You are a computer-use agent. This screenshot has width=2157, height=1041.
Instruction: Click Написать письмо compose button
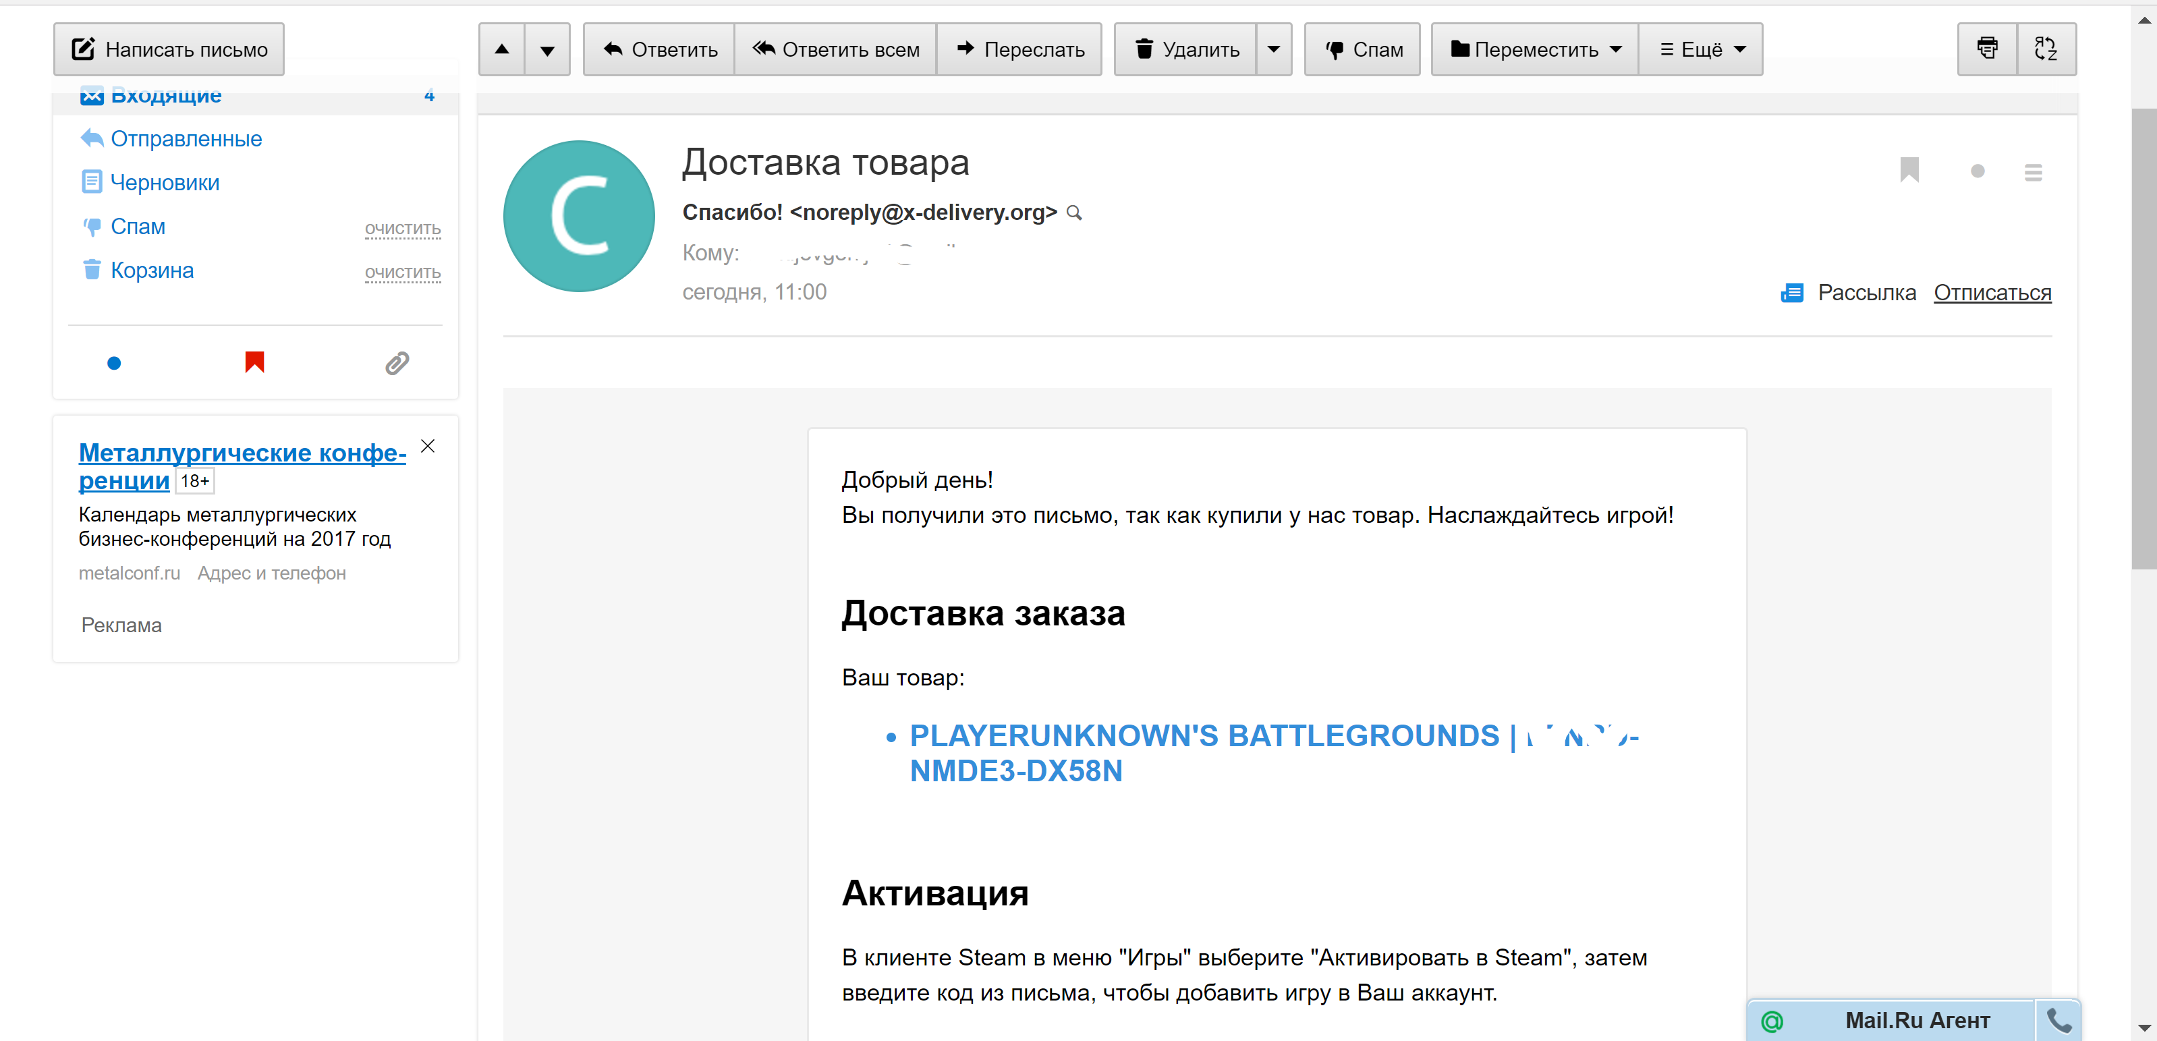pos(169,49)
